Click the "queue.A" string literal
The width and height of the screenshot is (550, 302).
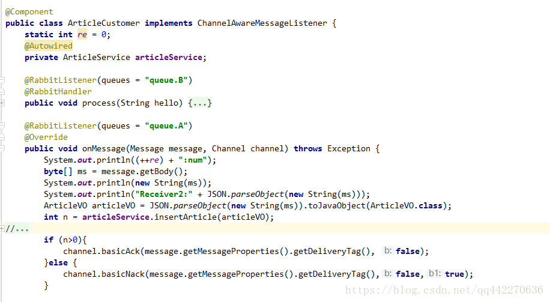(x=166, y=125)
